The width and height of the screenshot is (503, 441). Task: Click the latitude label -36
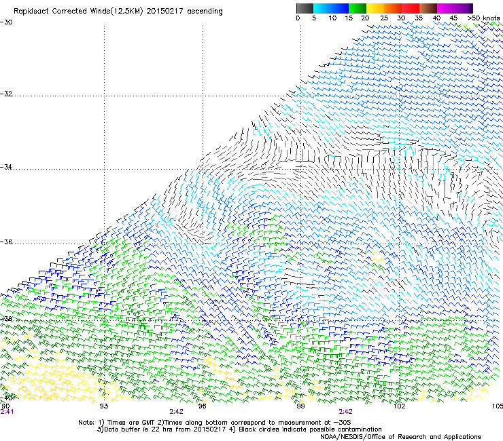click(x=6, y=242)
